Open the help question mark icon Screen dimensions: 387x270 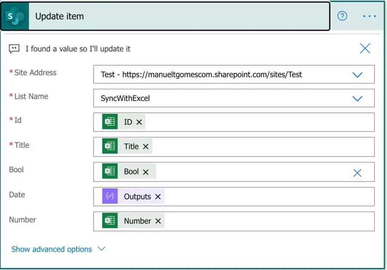[x=342, y=16]
